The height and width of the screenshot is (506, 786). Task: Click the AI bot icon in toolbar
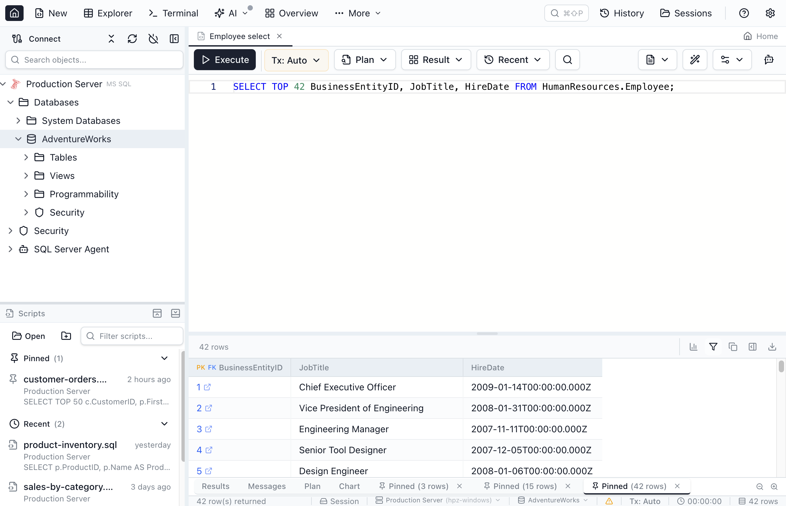pyautogui.click(x=769, y=60)
